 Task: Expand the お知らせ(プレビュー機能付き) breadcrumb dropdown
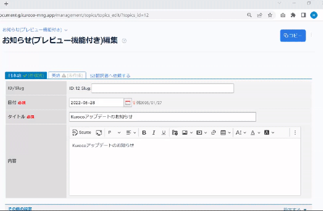coord(66,30)
